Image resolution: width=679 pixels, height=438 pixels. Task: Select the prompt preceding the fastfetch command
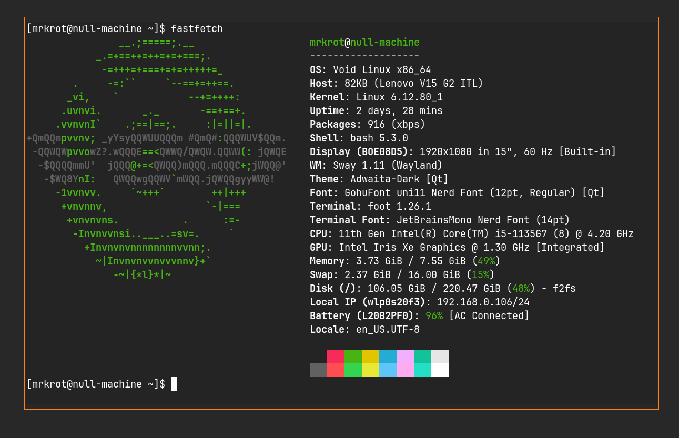pos(96,29)
